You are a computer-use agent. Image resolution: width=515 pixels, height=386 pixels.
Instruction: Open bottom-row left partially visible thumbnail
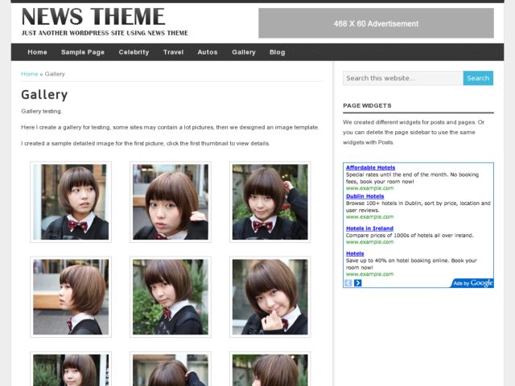[71, 369]
